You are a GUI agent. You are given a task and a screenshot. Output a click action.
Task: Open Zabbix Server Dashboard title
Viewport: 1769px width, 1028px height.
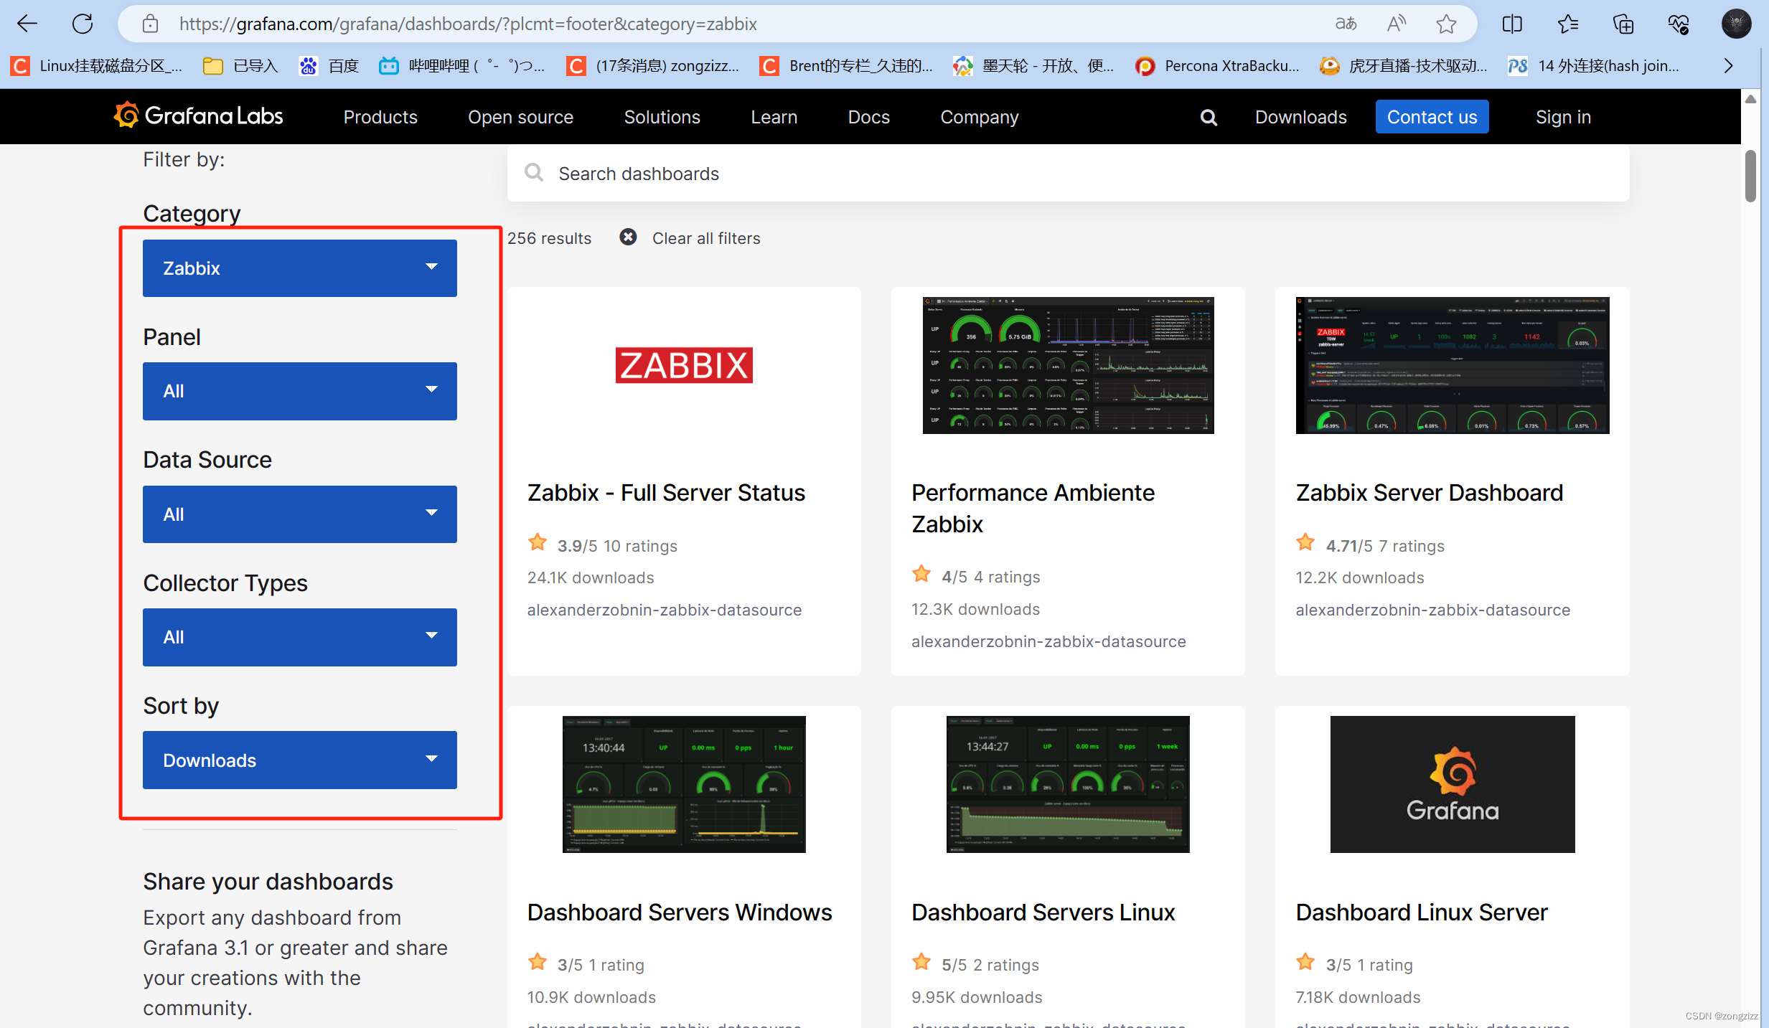[x=1429, y=493]
